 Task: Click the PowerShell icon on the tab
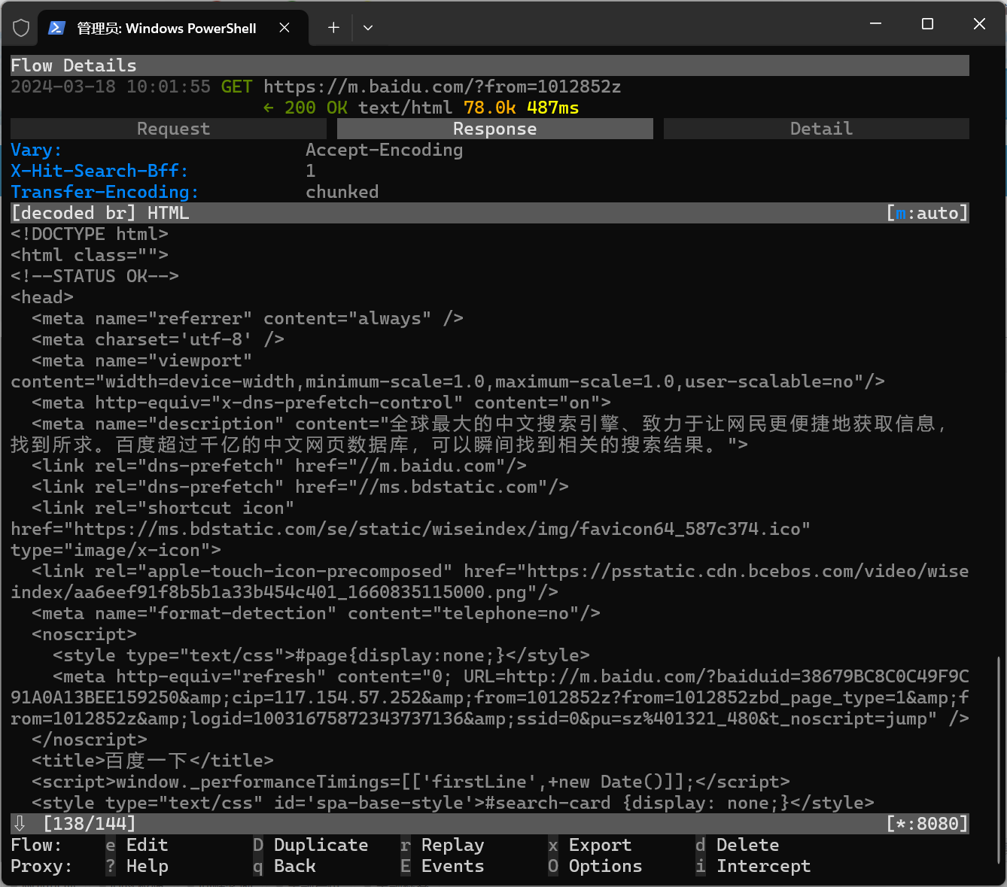coord(56,28)
